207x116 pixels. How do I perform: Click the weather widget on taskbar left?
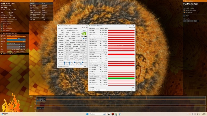pos(5,114)
